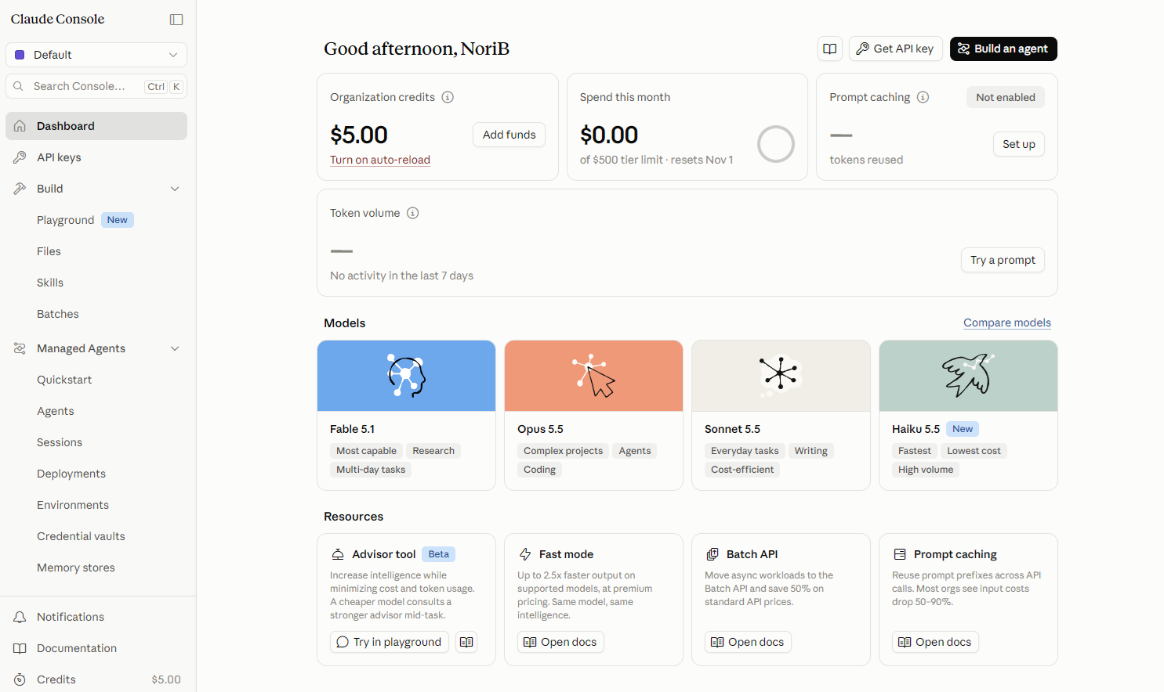The width and height of the screenshot is (1164, 692).
Task: Select the Fable 5.1 model card image
Action: (406, 376)
